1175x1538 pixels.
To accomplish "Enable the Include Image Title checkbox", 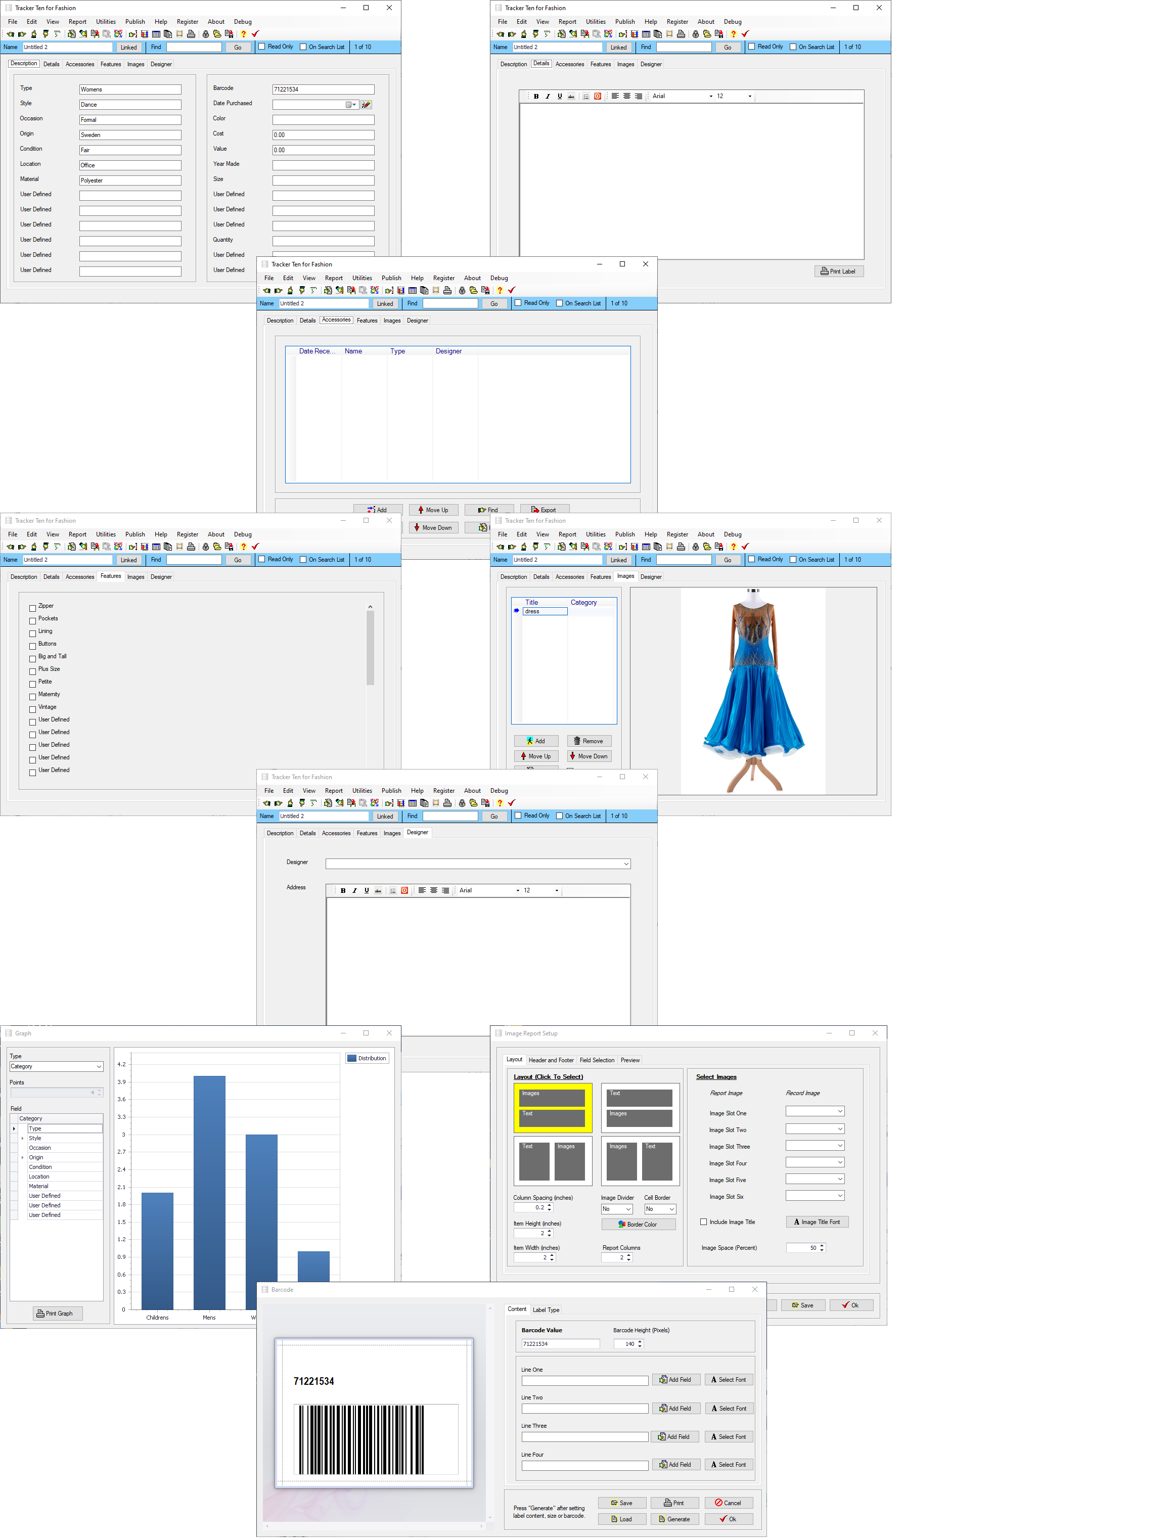I will 704,1222.
